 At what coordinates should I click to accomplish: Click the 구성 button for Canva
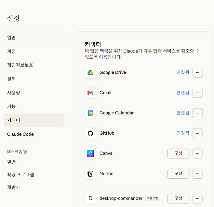[x=178, y=154]
